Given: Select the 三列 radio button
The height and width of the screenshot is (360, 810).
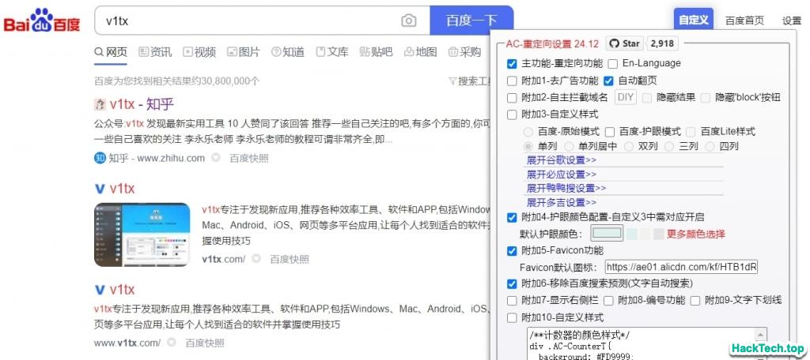Looking at the screenshot, I should coord(669,147).
